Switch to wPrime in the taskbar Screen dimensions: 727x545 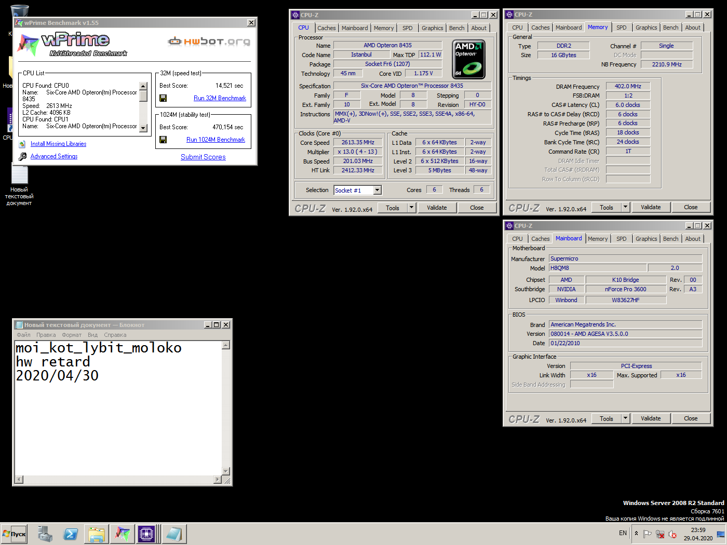122,534
